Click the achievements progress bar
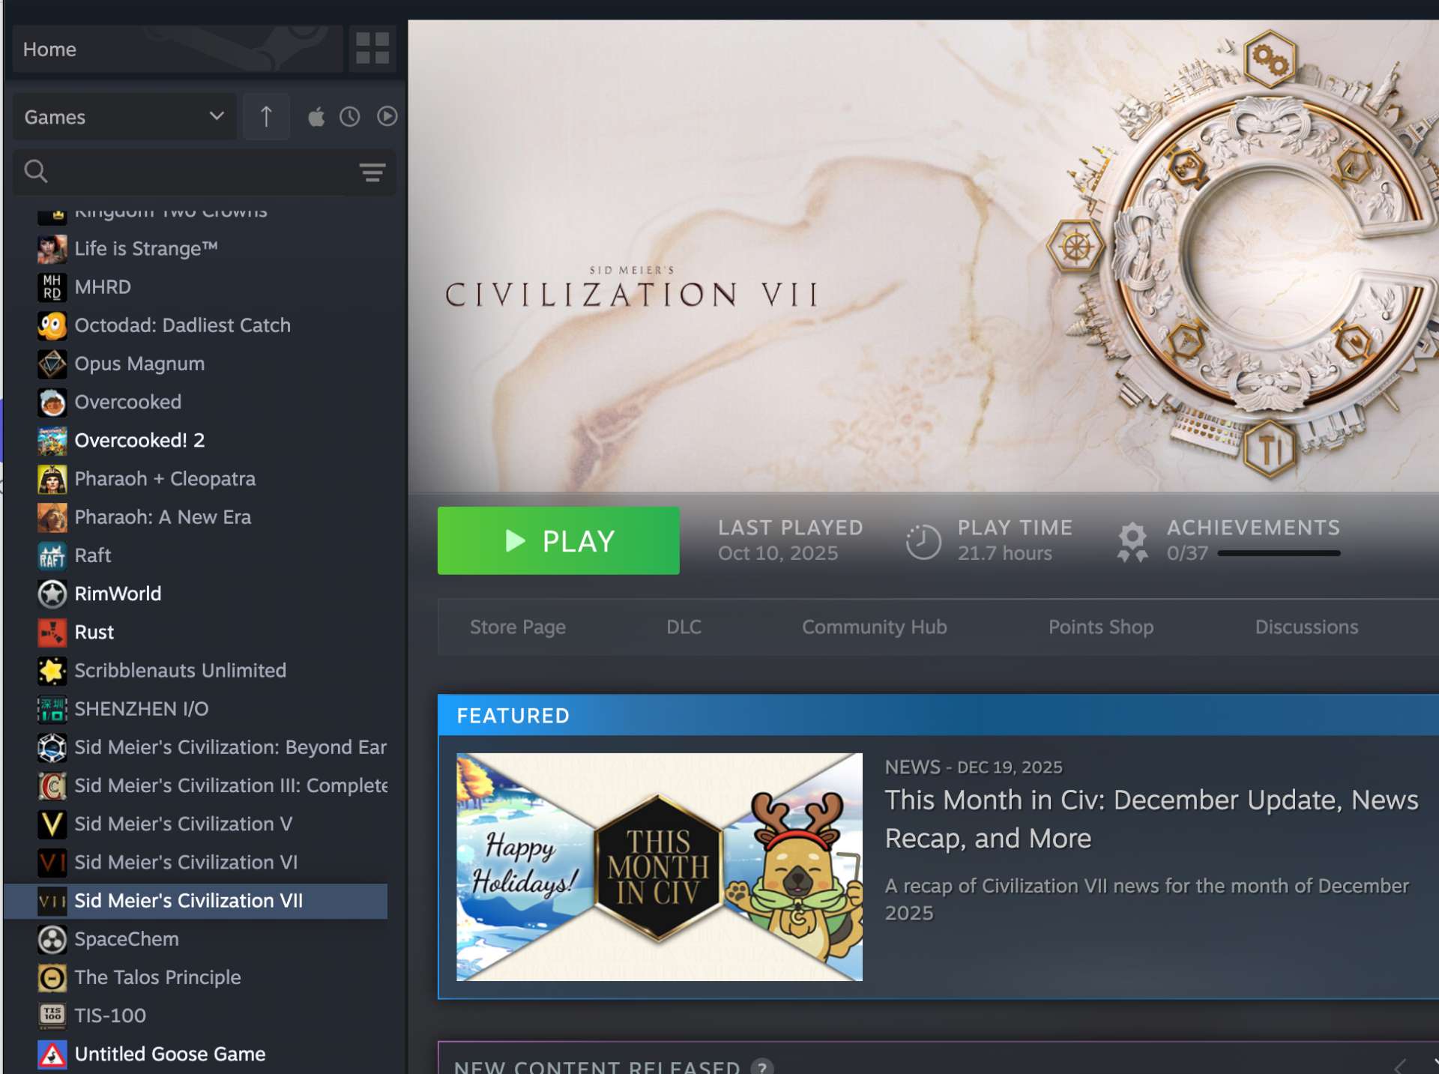Screen dimensions: 1439x1074 pos(1279,554)
